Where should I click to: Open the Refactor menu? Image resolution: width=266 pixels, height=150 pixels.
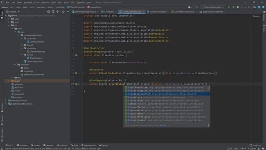pos(45,2)
